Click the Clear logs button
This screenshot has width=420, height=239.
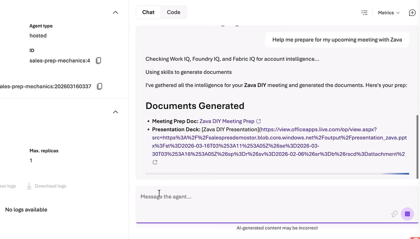pos(8,186)
